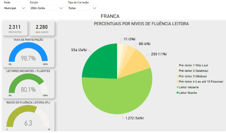Open the Rede dropdown showing Municipal
Screen dimensions: 226x133
pos(14,8)
